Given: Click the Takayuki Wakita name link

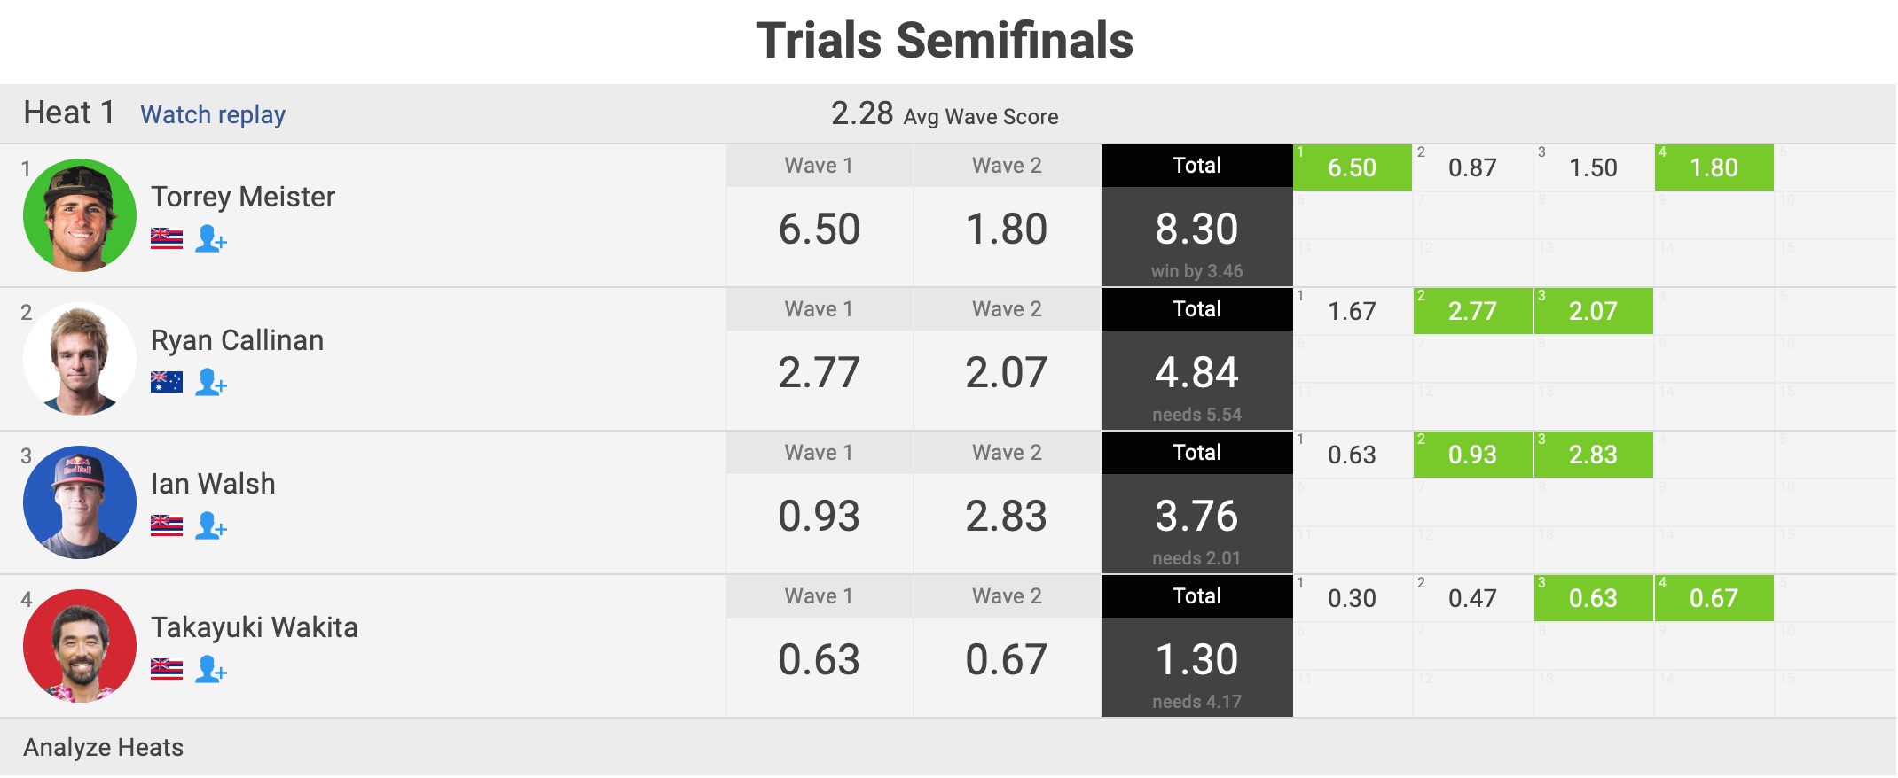Looking at the screenshot, I should (x=255, y=627).
